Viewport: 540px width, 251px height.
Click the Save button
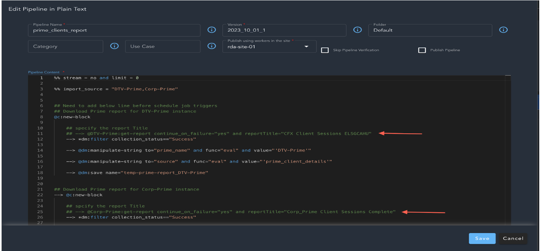[x=482, y=238]
